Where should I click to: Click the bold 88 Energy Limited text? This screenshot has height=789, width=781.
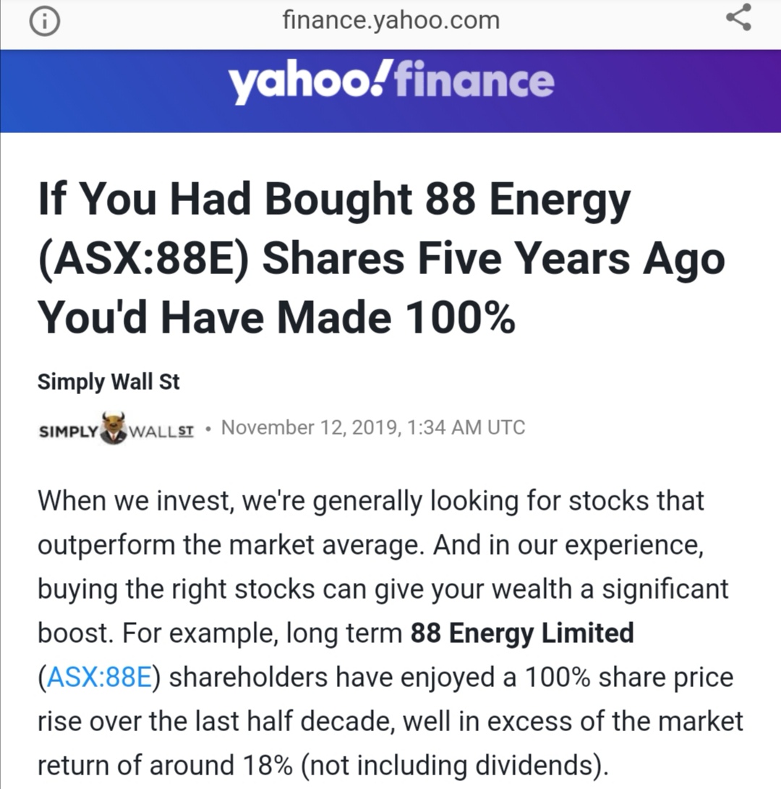coord(521,633)
